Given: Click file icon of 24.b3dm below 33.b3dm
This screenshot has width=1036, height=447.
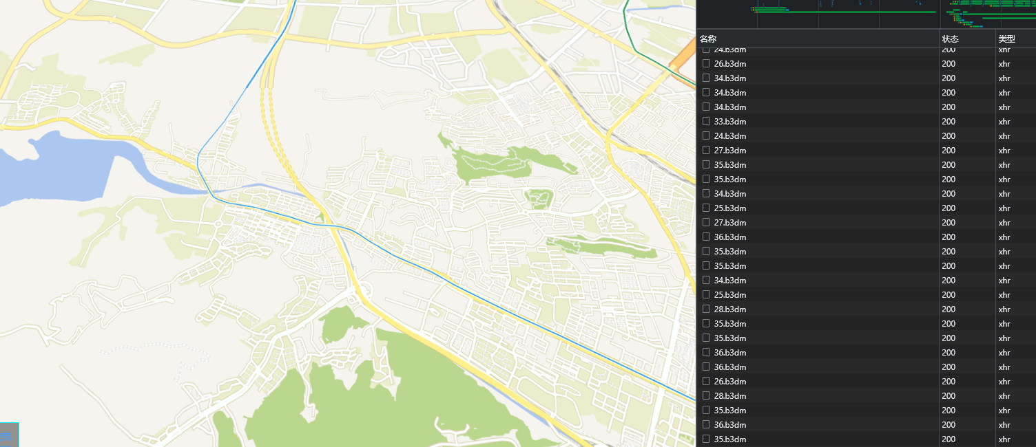Looking at the screenshot, I should [x=706, y=136].
